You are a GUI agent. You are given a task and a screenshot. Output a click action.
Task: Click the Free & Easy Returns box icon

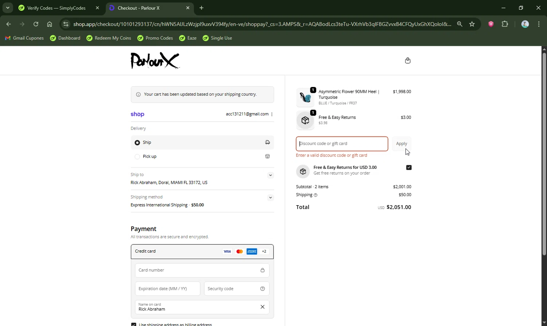click(x=303, y=171)
